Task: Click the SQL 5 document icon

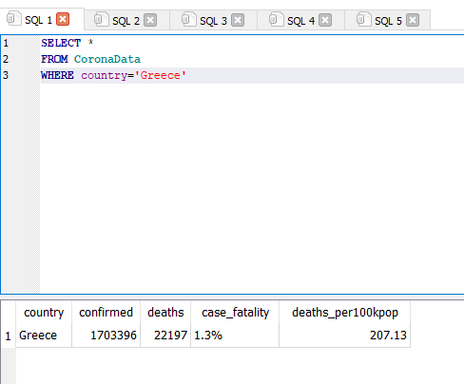Action: click(x=363, y=20)
